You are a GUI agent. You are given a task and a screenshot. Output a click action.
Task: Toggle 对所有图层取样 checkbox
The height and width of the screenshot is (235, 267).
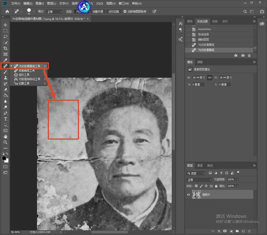pos(125,11)
